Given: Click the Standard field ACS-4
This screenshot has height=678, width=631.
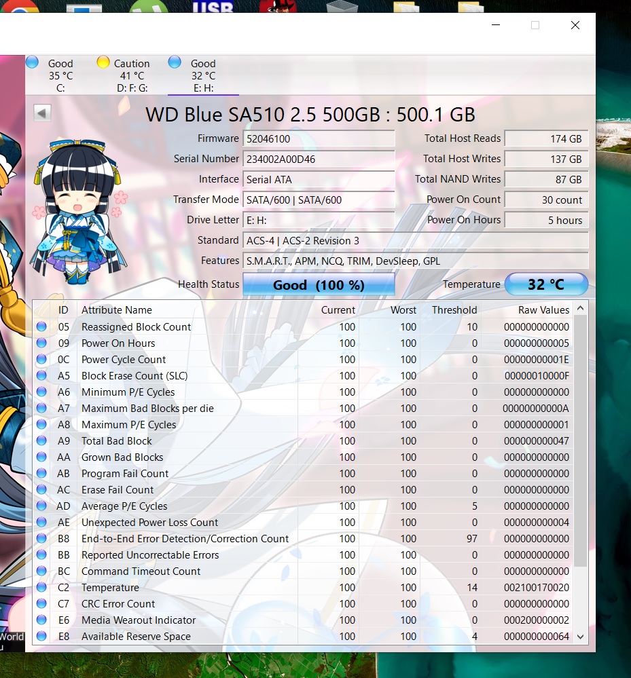Looking at the screenshot, I should pos(416,240).
